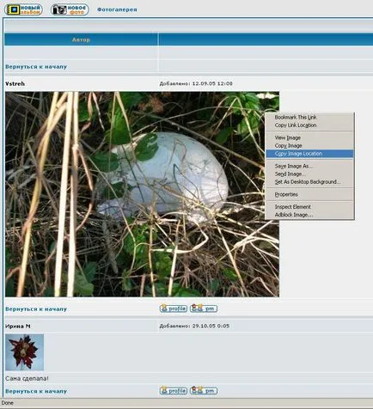This screenshot has height=409, width=373.
Task: Click the pm button for Vstreh's post
Action: 204,308
